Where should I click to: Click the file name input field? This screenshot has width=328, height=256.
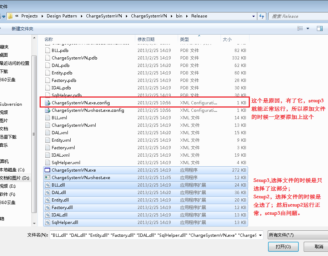pyautogui.click(x=153, y=235)
